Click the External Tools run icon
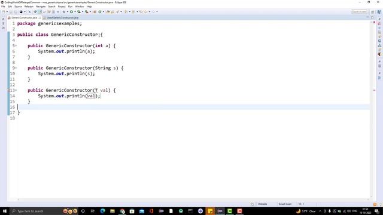 [x=86, y=12]
